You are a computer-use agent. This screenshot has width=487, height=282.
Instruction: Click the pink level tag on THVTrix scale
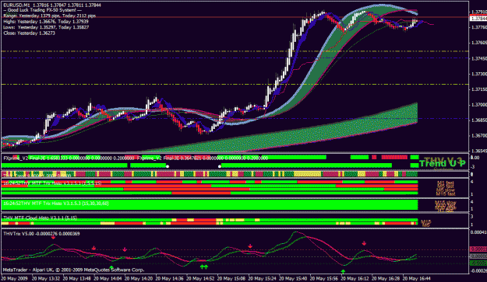tap(478, 249)
